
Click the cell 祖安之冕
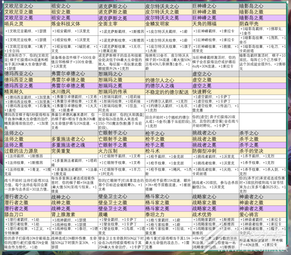click(74, 18)
